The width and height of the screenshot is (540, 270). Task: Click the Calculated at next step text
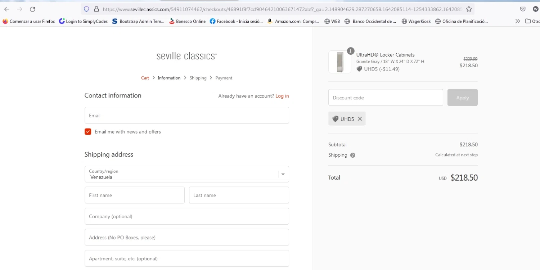coord(456,155)
